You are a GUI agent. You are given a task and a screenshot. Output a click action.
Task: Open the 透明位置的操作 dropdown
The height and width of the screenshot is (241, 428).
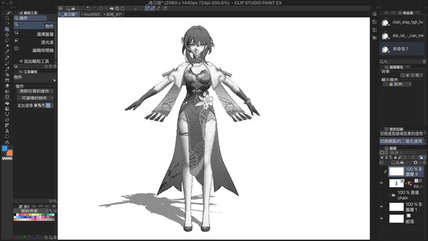click(35, 91)
